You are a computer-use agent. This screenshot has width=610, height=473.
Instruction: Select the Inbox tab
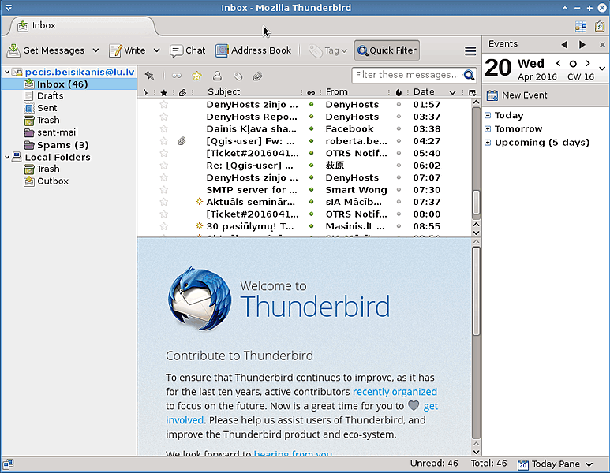pyautogui.click(x=82, y=26)
